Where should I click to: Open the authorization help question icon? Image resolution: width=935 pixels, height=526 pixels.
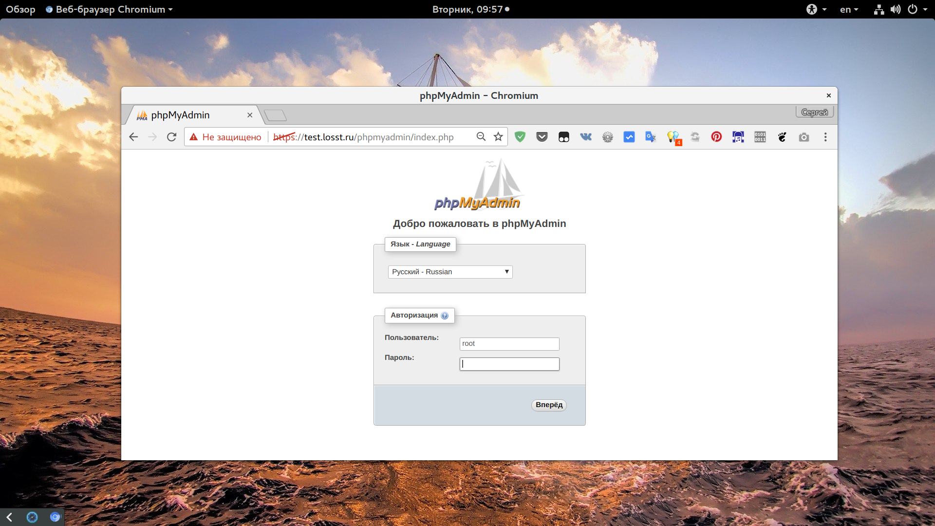click(445, 316)
